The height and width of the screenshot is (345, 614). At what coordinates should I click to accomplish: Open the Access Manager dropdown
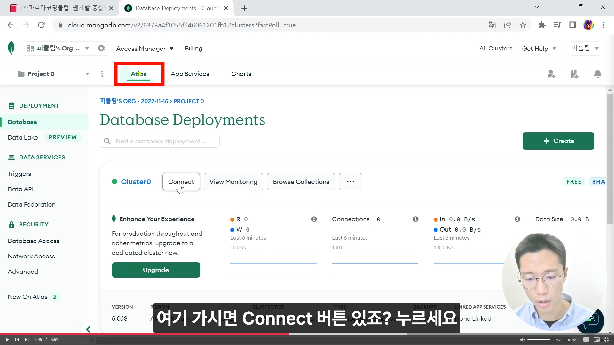(x=145, y=49)
